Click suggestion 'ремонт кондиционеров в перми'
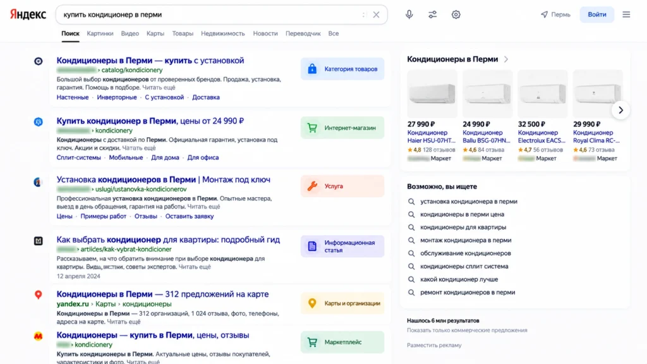The height and width of the screenshot is (364, 647). [x=468, y=292]
